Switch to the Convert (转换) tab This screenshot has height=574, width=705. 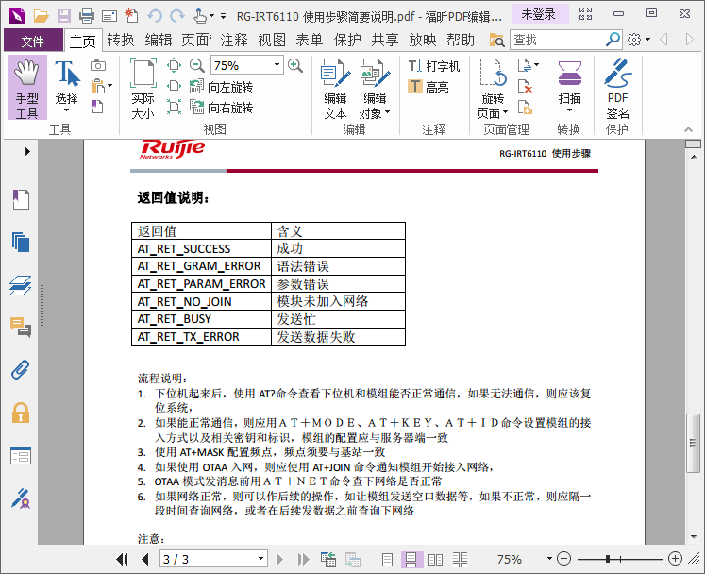(x=121, y=40)
